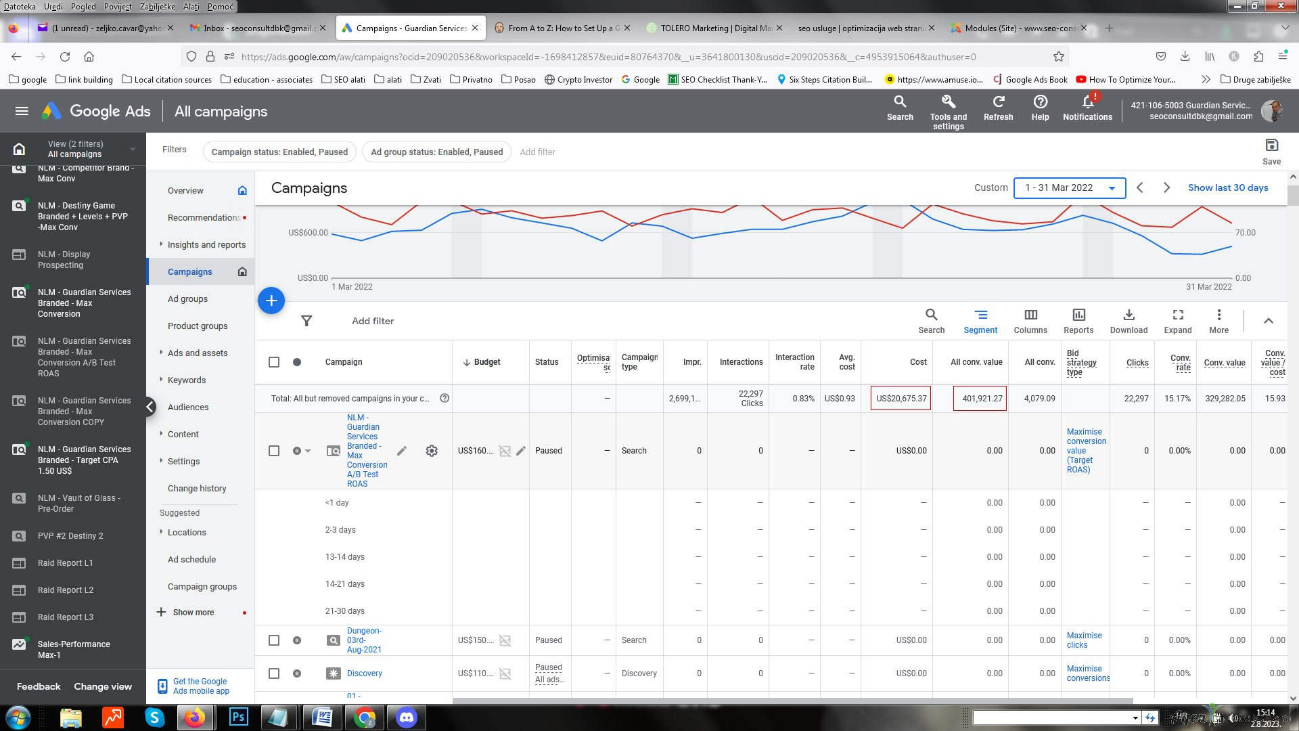The width and height of the screenshot is (1299, 731).
Task: Click the Show more button in sidebar
Action: click(x=193, y=613)
